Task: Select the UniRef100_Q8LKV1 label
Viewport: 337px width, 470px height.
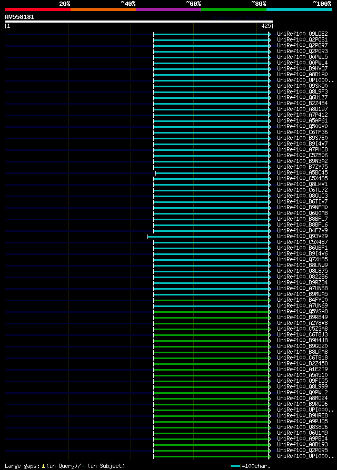Action: (x=302, y=185)
